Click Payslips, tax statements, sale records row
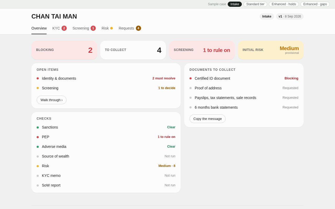 pos(244,98)
